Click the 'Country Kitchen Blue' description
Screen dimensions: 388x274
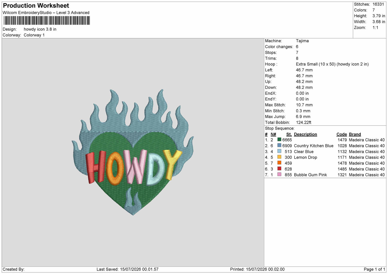point(314,146)
